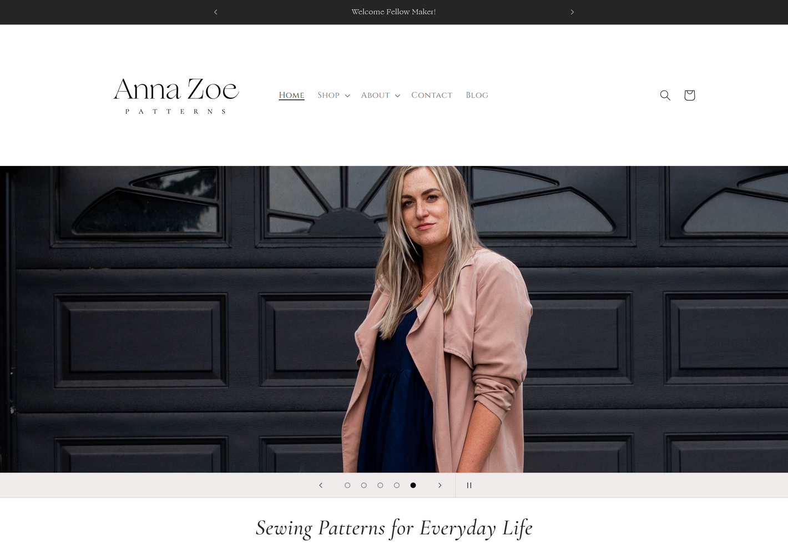Expand the About dropdown menu
Screen dimensions: 788x548
tap(381, 95)
